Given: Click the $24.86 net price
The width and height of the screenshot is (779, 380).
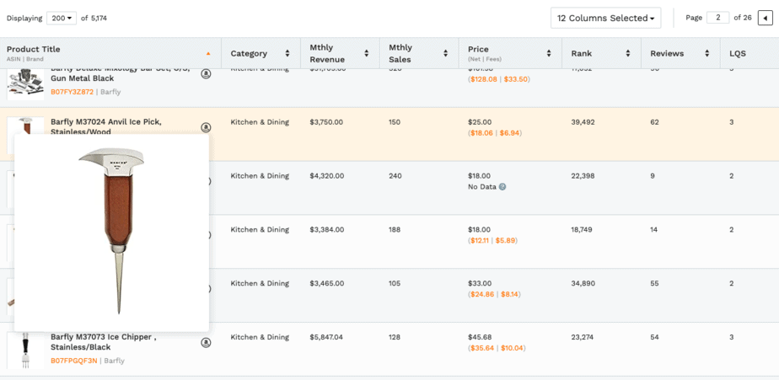Looking at the screenshot, I should (482, 294).
